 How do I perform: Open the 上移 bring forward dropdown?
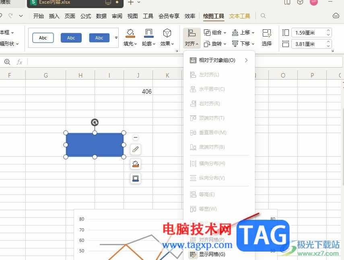(243, 33)
